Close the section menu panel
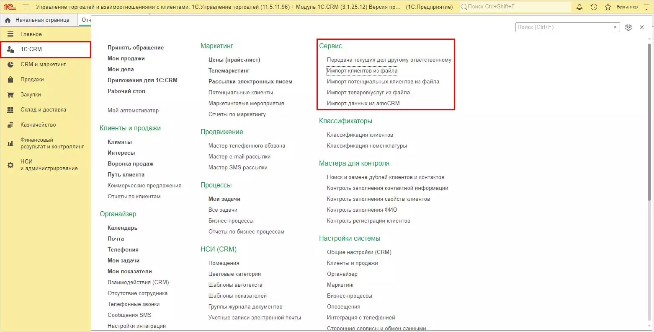Image resolution: width=654 pixels, height=332 pixels. tap(642, 27)
